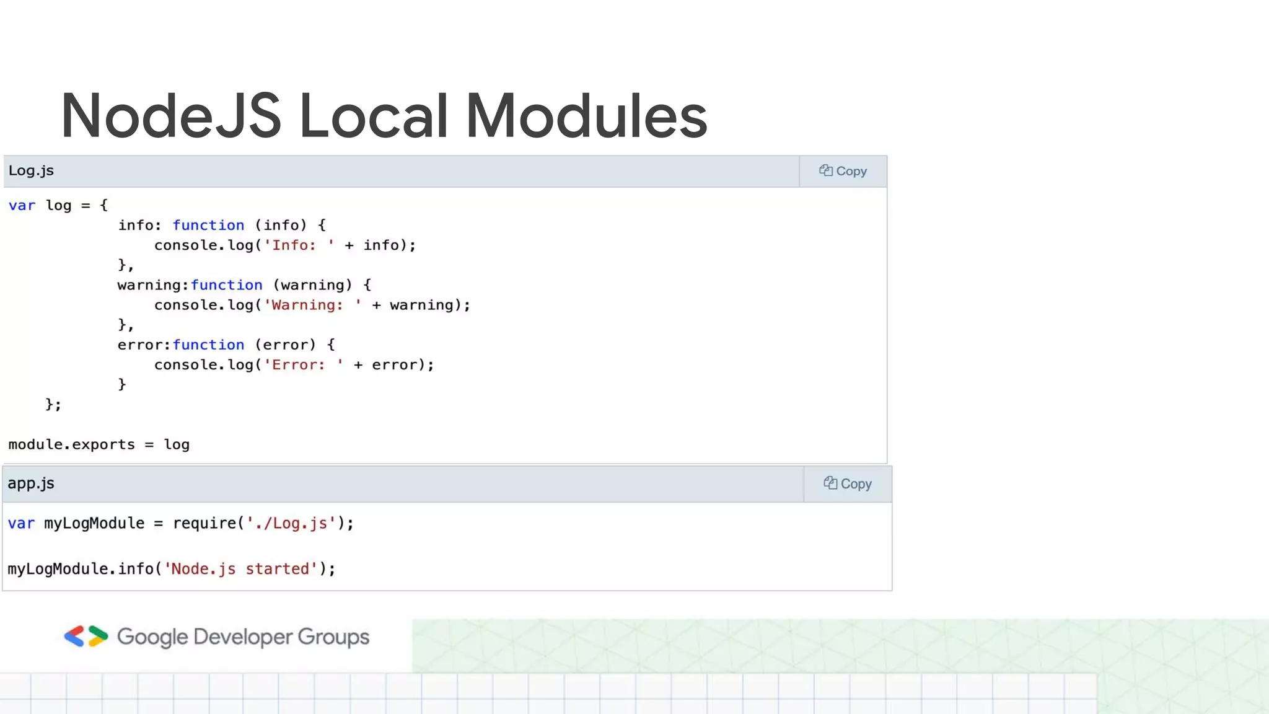This screenshot has width=1269, height=714.
Task: Select the app.js file name header
Action: pos(31,483)
